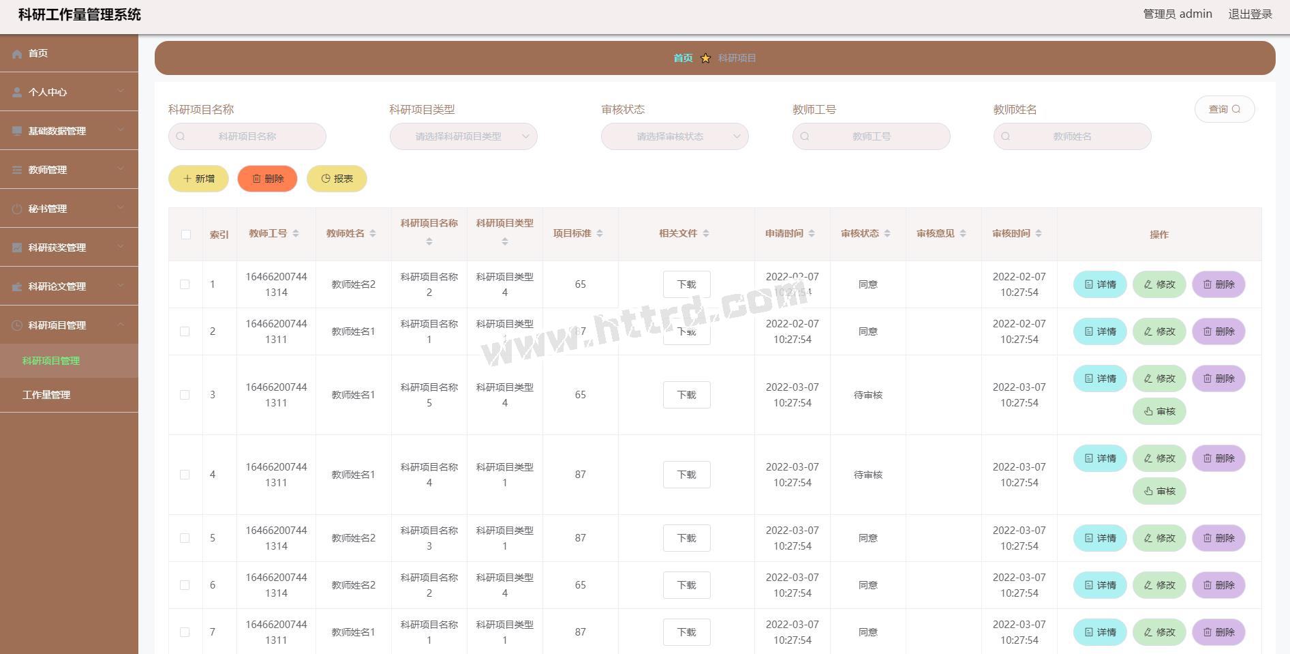The image size is (1290, 654).
Task: Sort by 申请时间 column arrows
Action: coord(812,233)
